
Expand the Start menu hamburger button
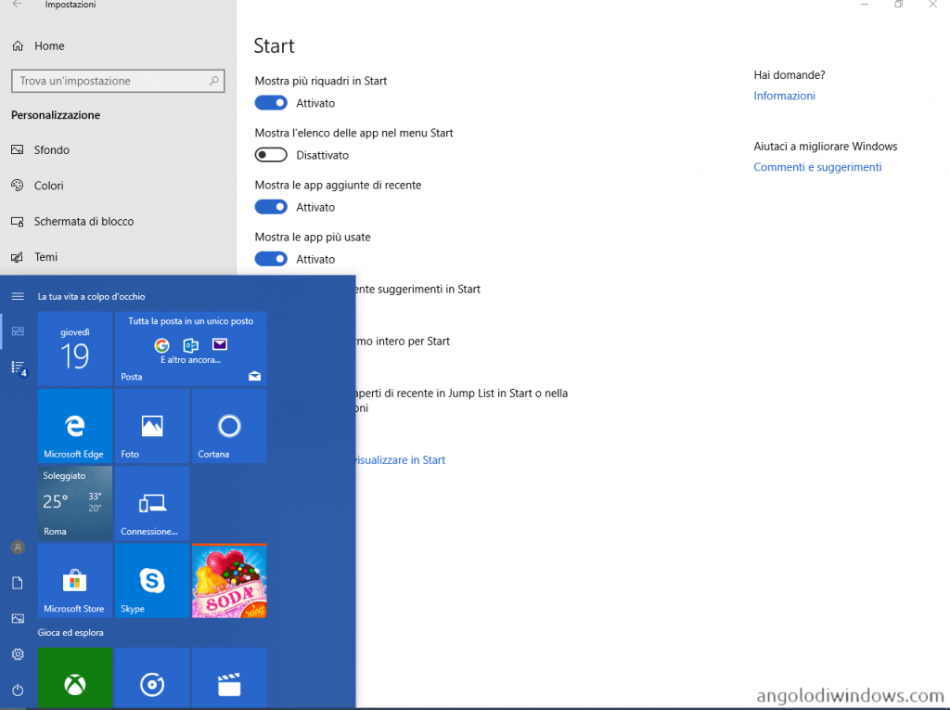pyautogui.click(x=18, y=296)
